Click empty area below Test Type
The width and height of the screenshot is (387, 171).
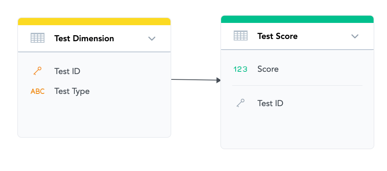(94, 118)
